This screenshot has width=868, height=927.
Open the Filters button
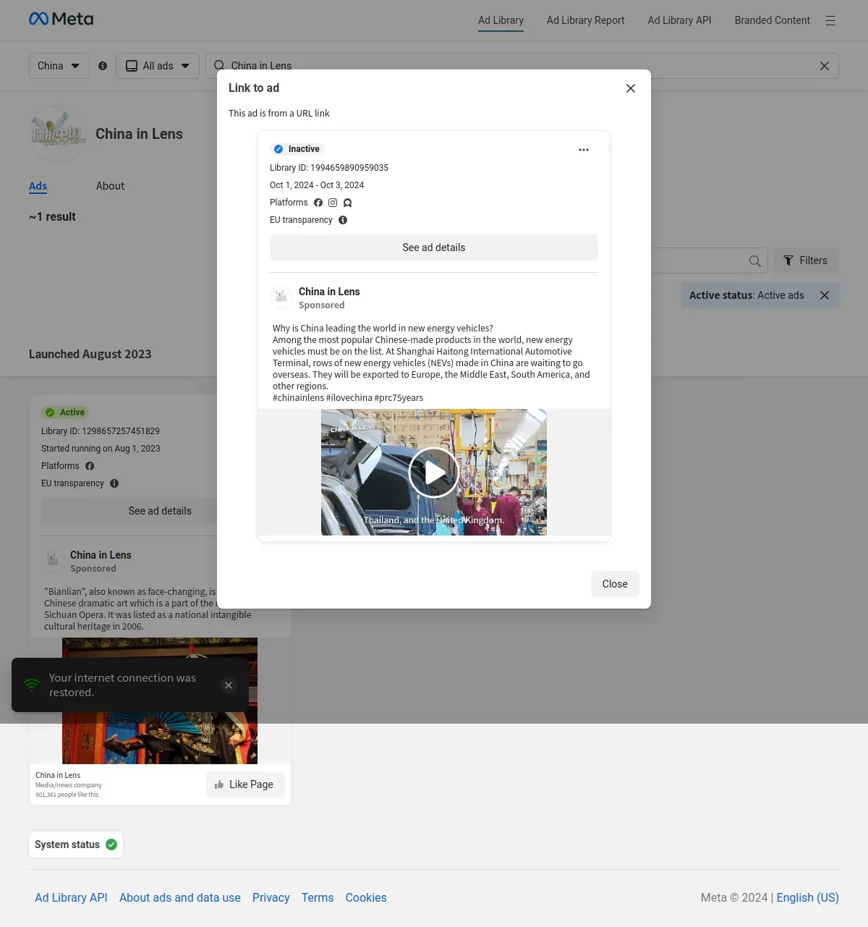coord(807,261)
